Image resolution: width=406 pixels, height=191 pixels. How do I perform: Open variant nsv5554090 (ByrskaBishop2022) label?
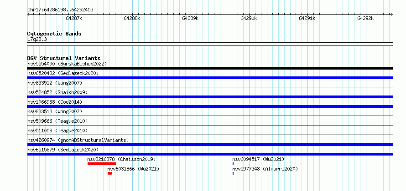click(67, 64)
